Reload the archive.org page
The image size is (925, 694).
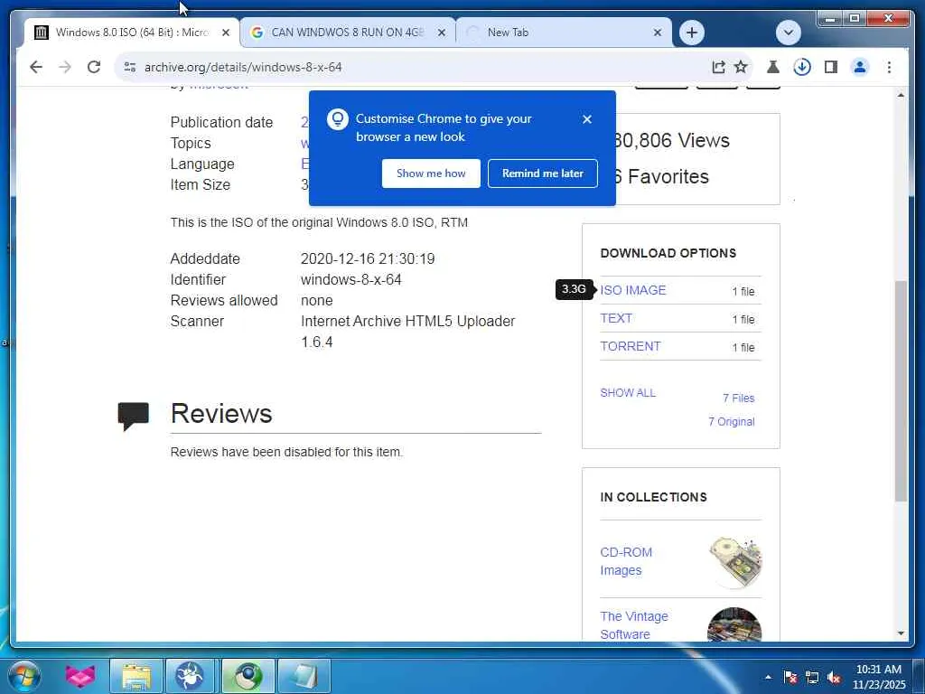point(94,67)
